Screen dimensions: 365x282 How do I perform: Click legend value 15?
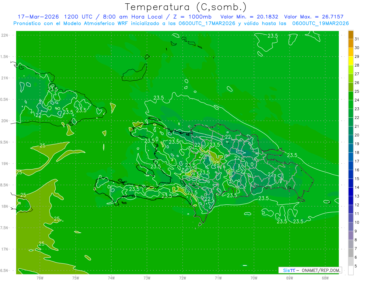(x=357, y=179)
